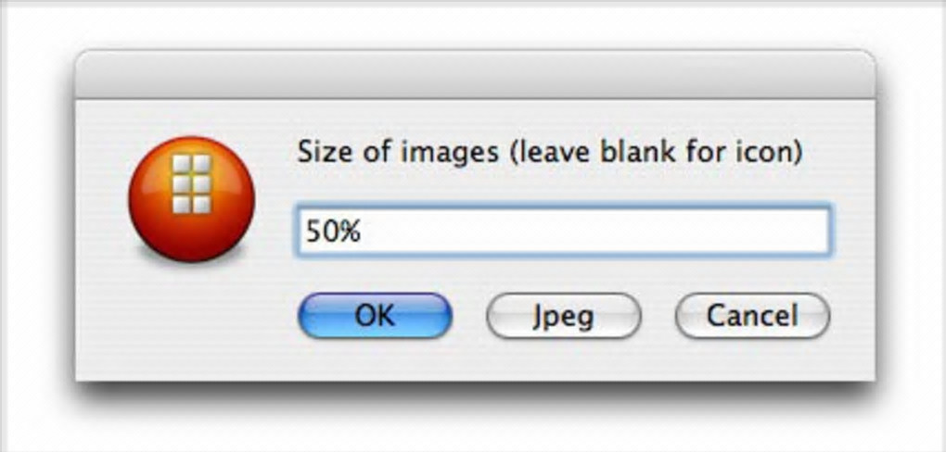The image size is (946, 452).
Task: Place cursor right after the "%" character
Action: point(363,232)
